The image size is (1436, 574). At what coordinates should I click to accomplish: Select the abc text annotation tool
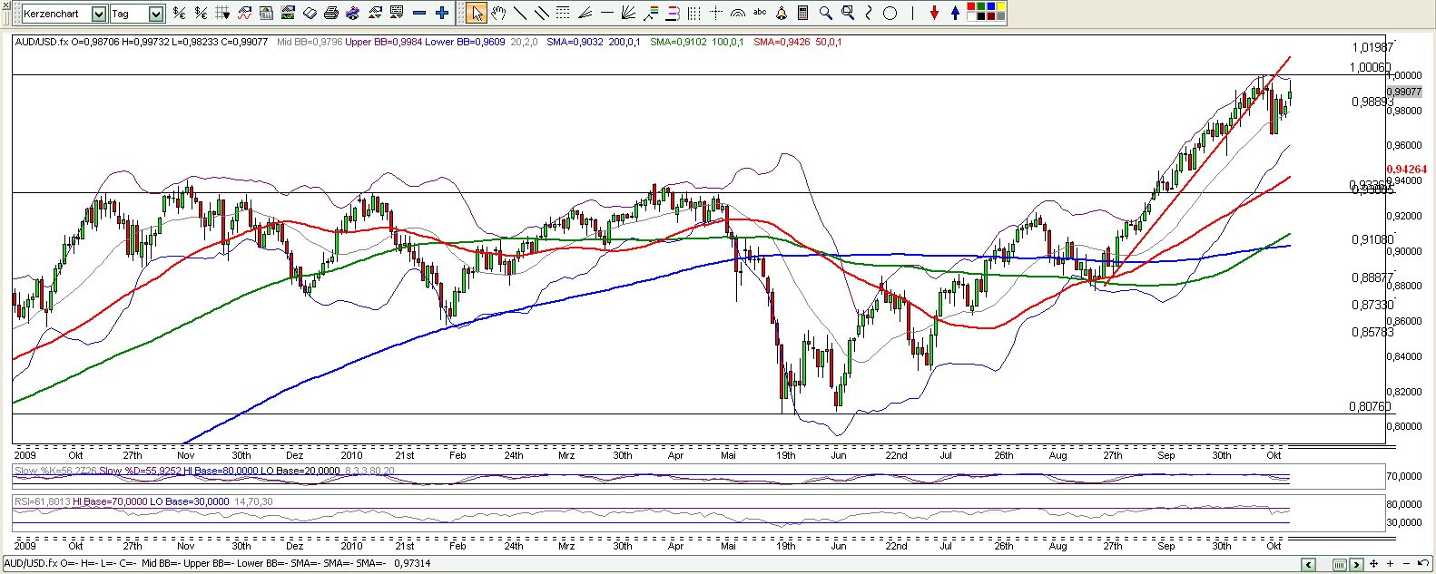(760, 13)
